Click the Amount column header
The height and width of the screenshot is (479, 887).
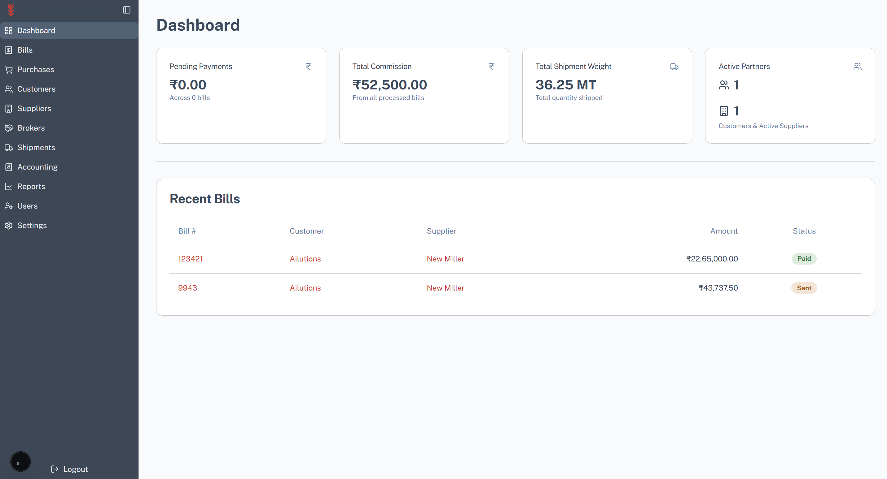tap(724, 231)
